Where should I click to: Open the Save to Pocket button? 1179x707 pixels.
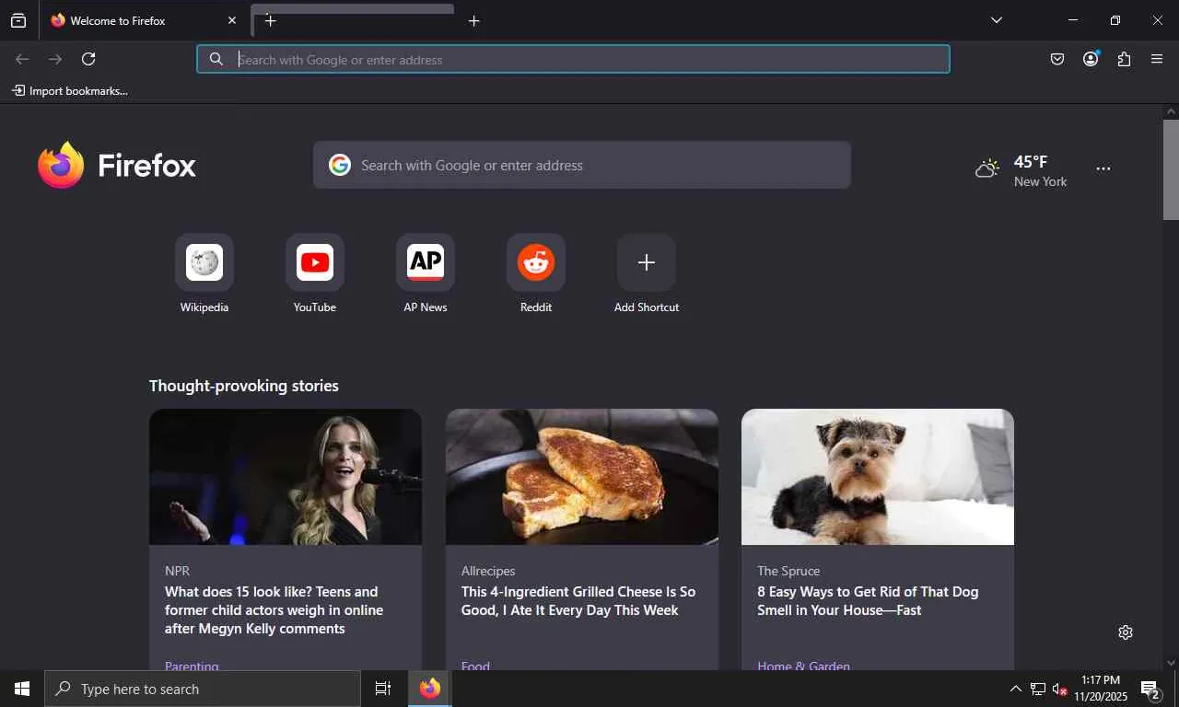1057,59
